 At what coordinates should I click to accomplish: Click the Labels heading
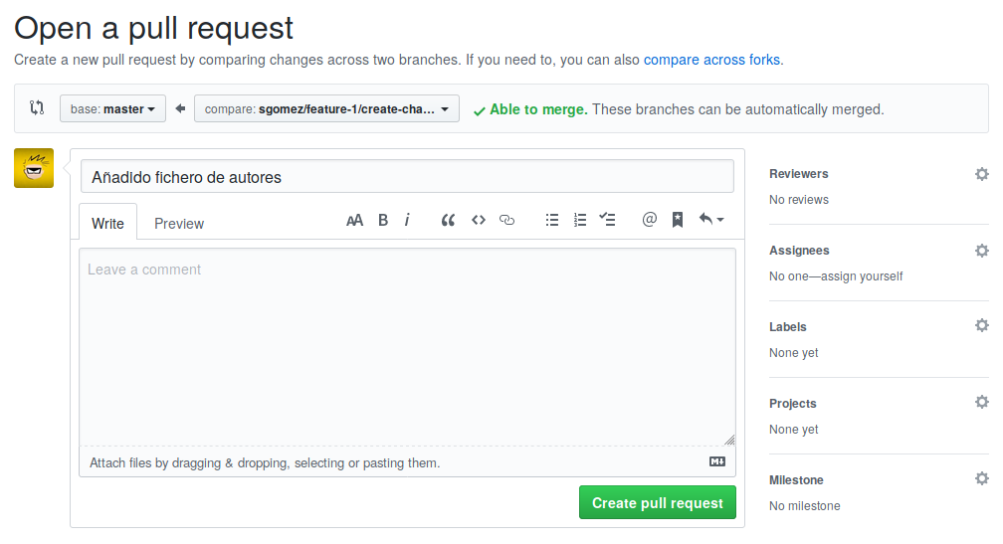pos(787,327)
